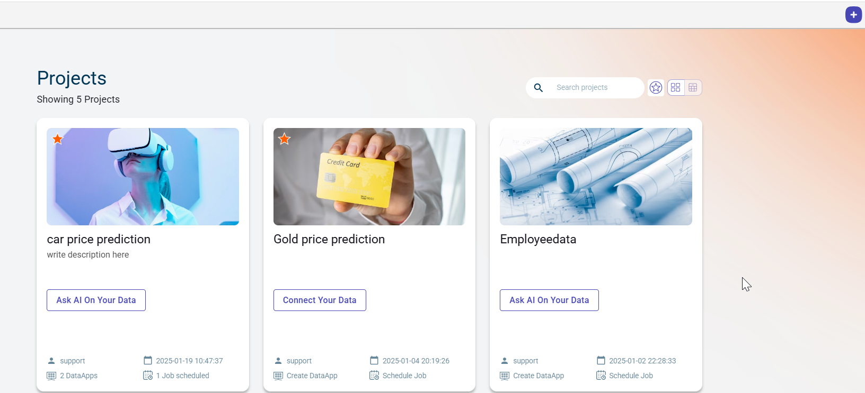Click Create DataApp icon under Employeedata
Viewport: 865px width, 393px height.
click(x=505, y=376)
